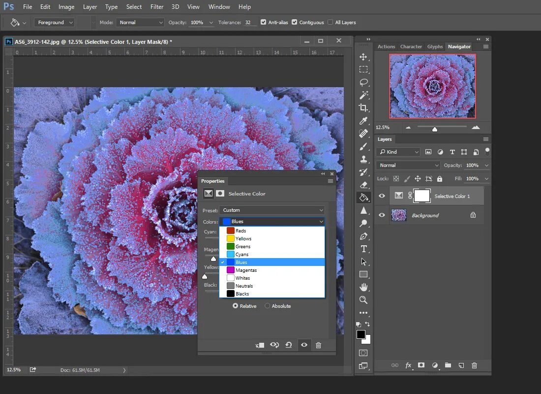View previous state in Properties panel
541x394 pixels.
(x=274, y=345)
